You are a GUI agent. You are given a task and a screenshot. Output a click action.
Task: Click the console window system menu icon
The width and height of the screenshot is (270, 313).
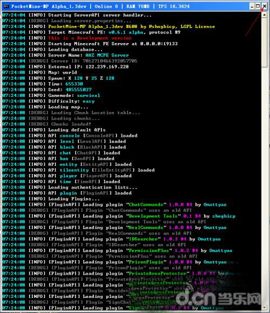6,6
